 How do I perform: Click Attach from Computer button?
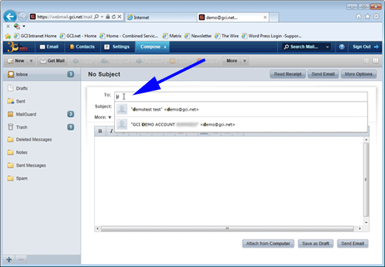[x=268, y=243]
